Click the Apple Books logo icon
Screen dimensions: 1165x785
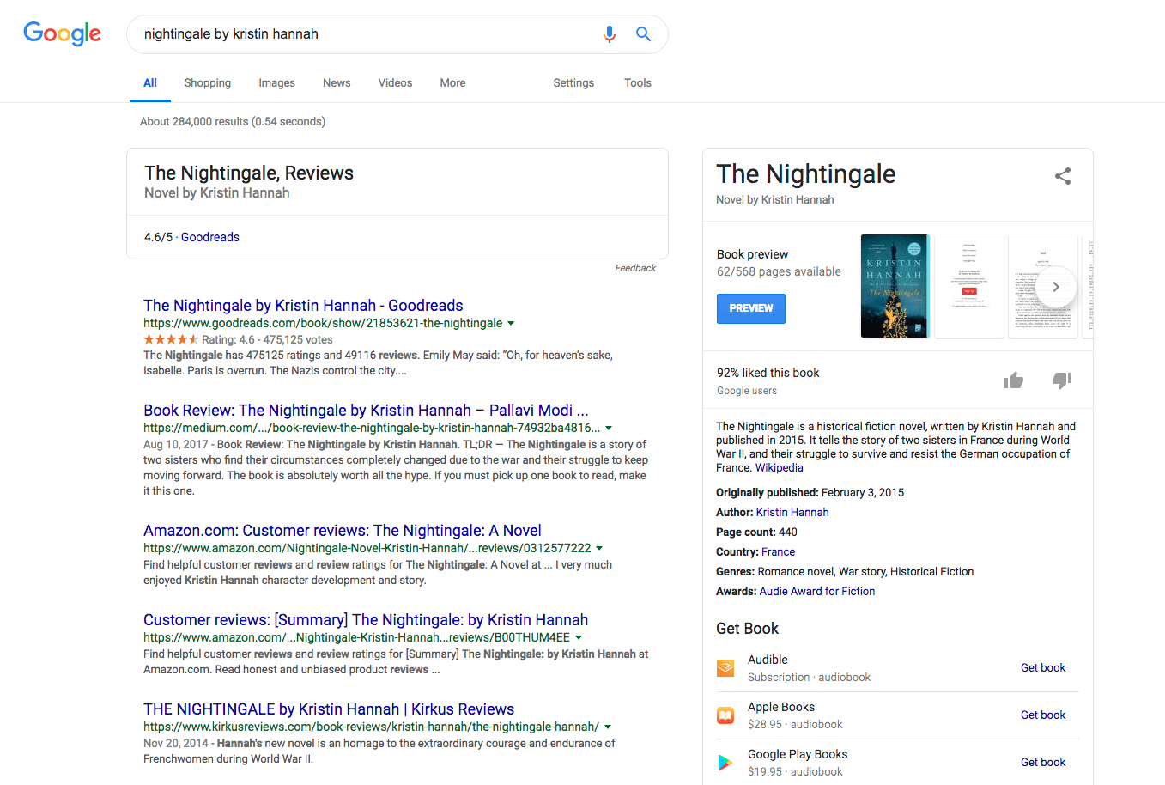pyautogui.click(x=725, y=715)
